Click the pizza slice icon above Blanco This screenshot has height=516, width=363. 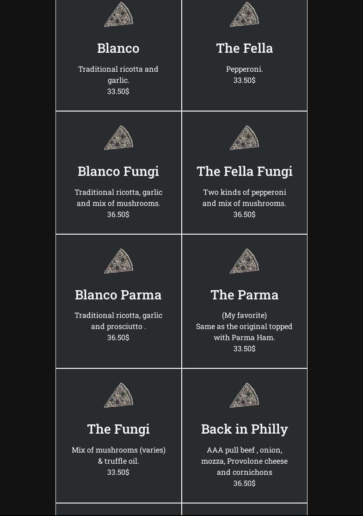pos(118,15)
